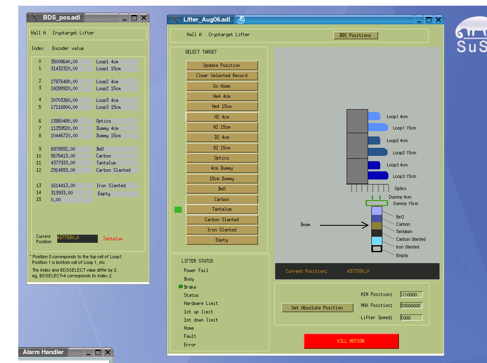
Task: Click encoder value 313933.00 for Empty
Action: pos(71,193)
